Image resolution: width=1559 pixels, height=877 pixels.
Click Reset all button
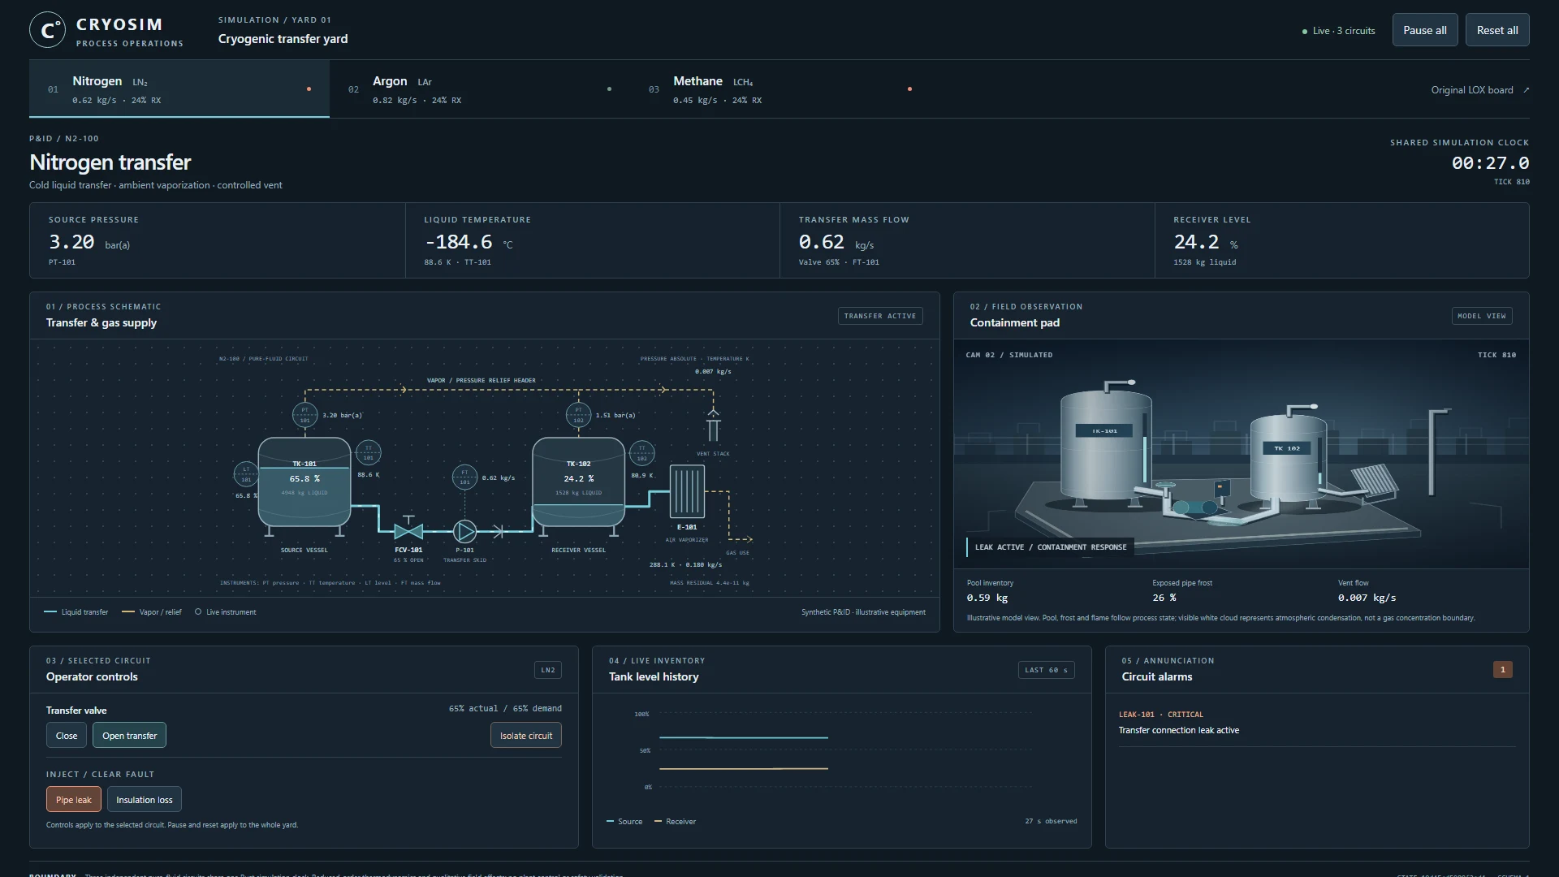pyautogui.click(x=1497, y=30)
